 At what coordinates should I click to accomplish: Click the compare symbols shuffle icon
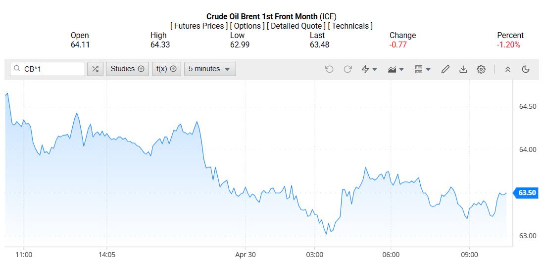point(95,69)
